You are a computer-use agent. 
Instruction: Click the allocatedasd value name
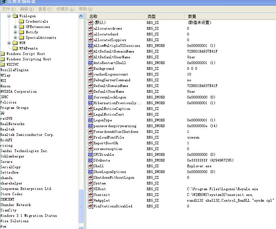point(106,34)
